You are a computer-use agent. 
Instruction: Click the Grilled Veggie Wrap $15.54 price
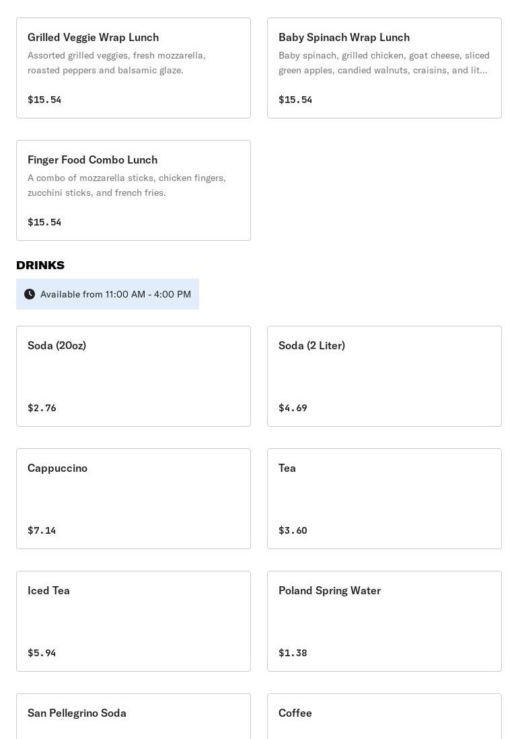[44, 100]
